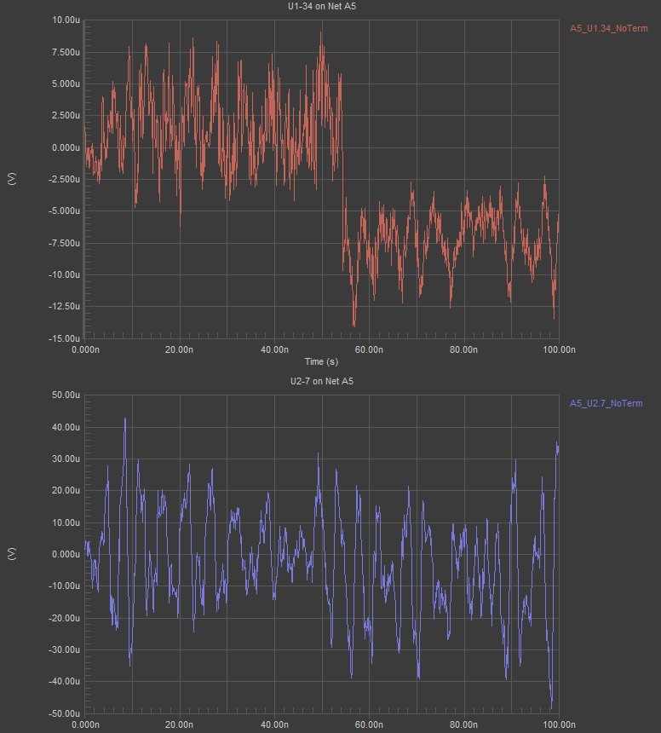
Task: Click the 20.00u y-axis label
Action: (66, 490)
